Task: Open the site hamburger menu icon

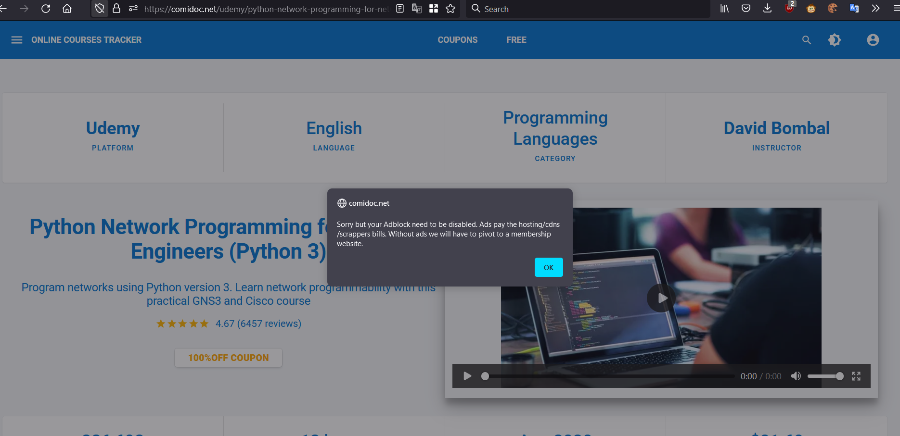Action: pyautogui.click(x=17, y=40)
